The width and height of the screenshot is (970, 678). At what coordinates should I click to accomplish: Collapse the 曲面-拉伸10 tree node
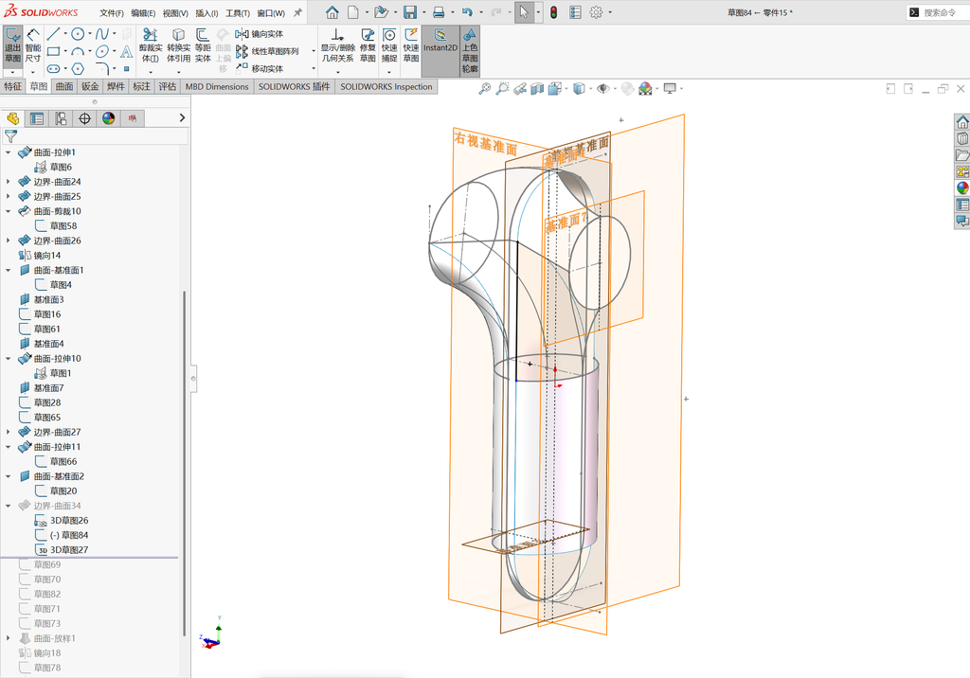click(x=8, y=358)
